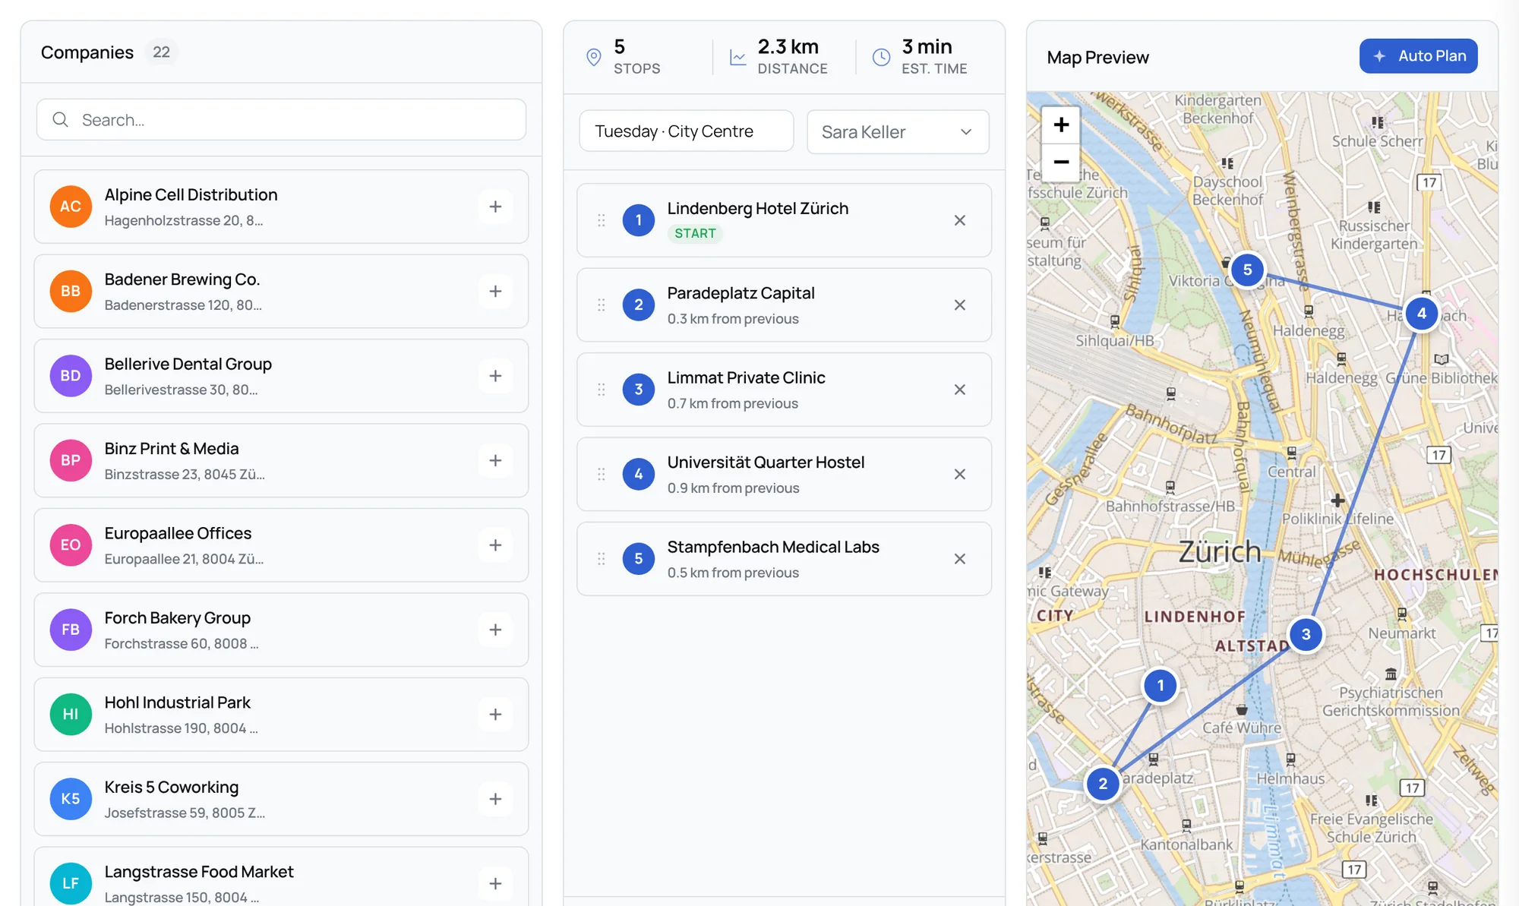Click the START badge on first stop
The width and height of the screenshot is (1519, 906).
pos(695,234)
